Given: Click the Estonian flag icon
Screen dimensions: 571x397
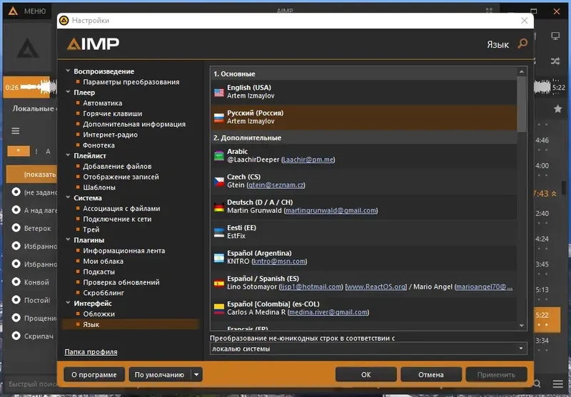Looking at the screenshot, I should pos(219,232).
